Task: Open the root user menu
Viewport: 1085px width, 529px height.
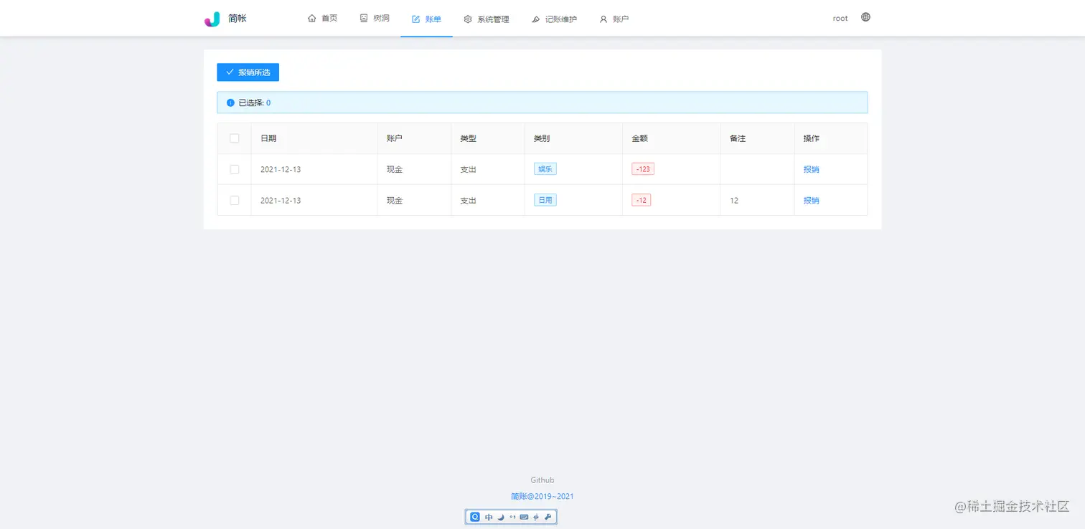Action: point(840,19)
